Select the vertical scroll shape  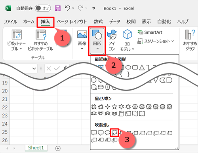click(121, 113)
